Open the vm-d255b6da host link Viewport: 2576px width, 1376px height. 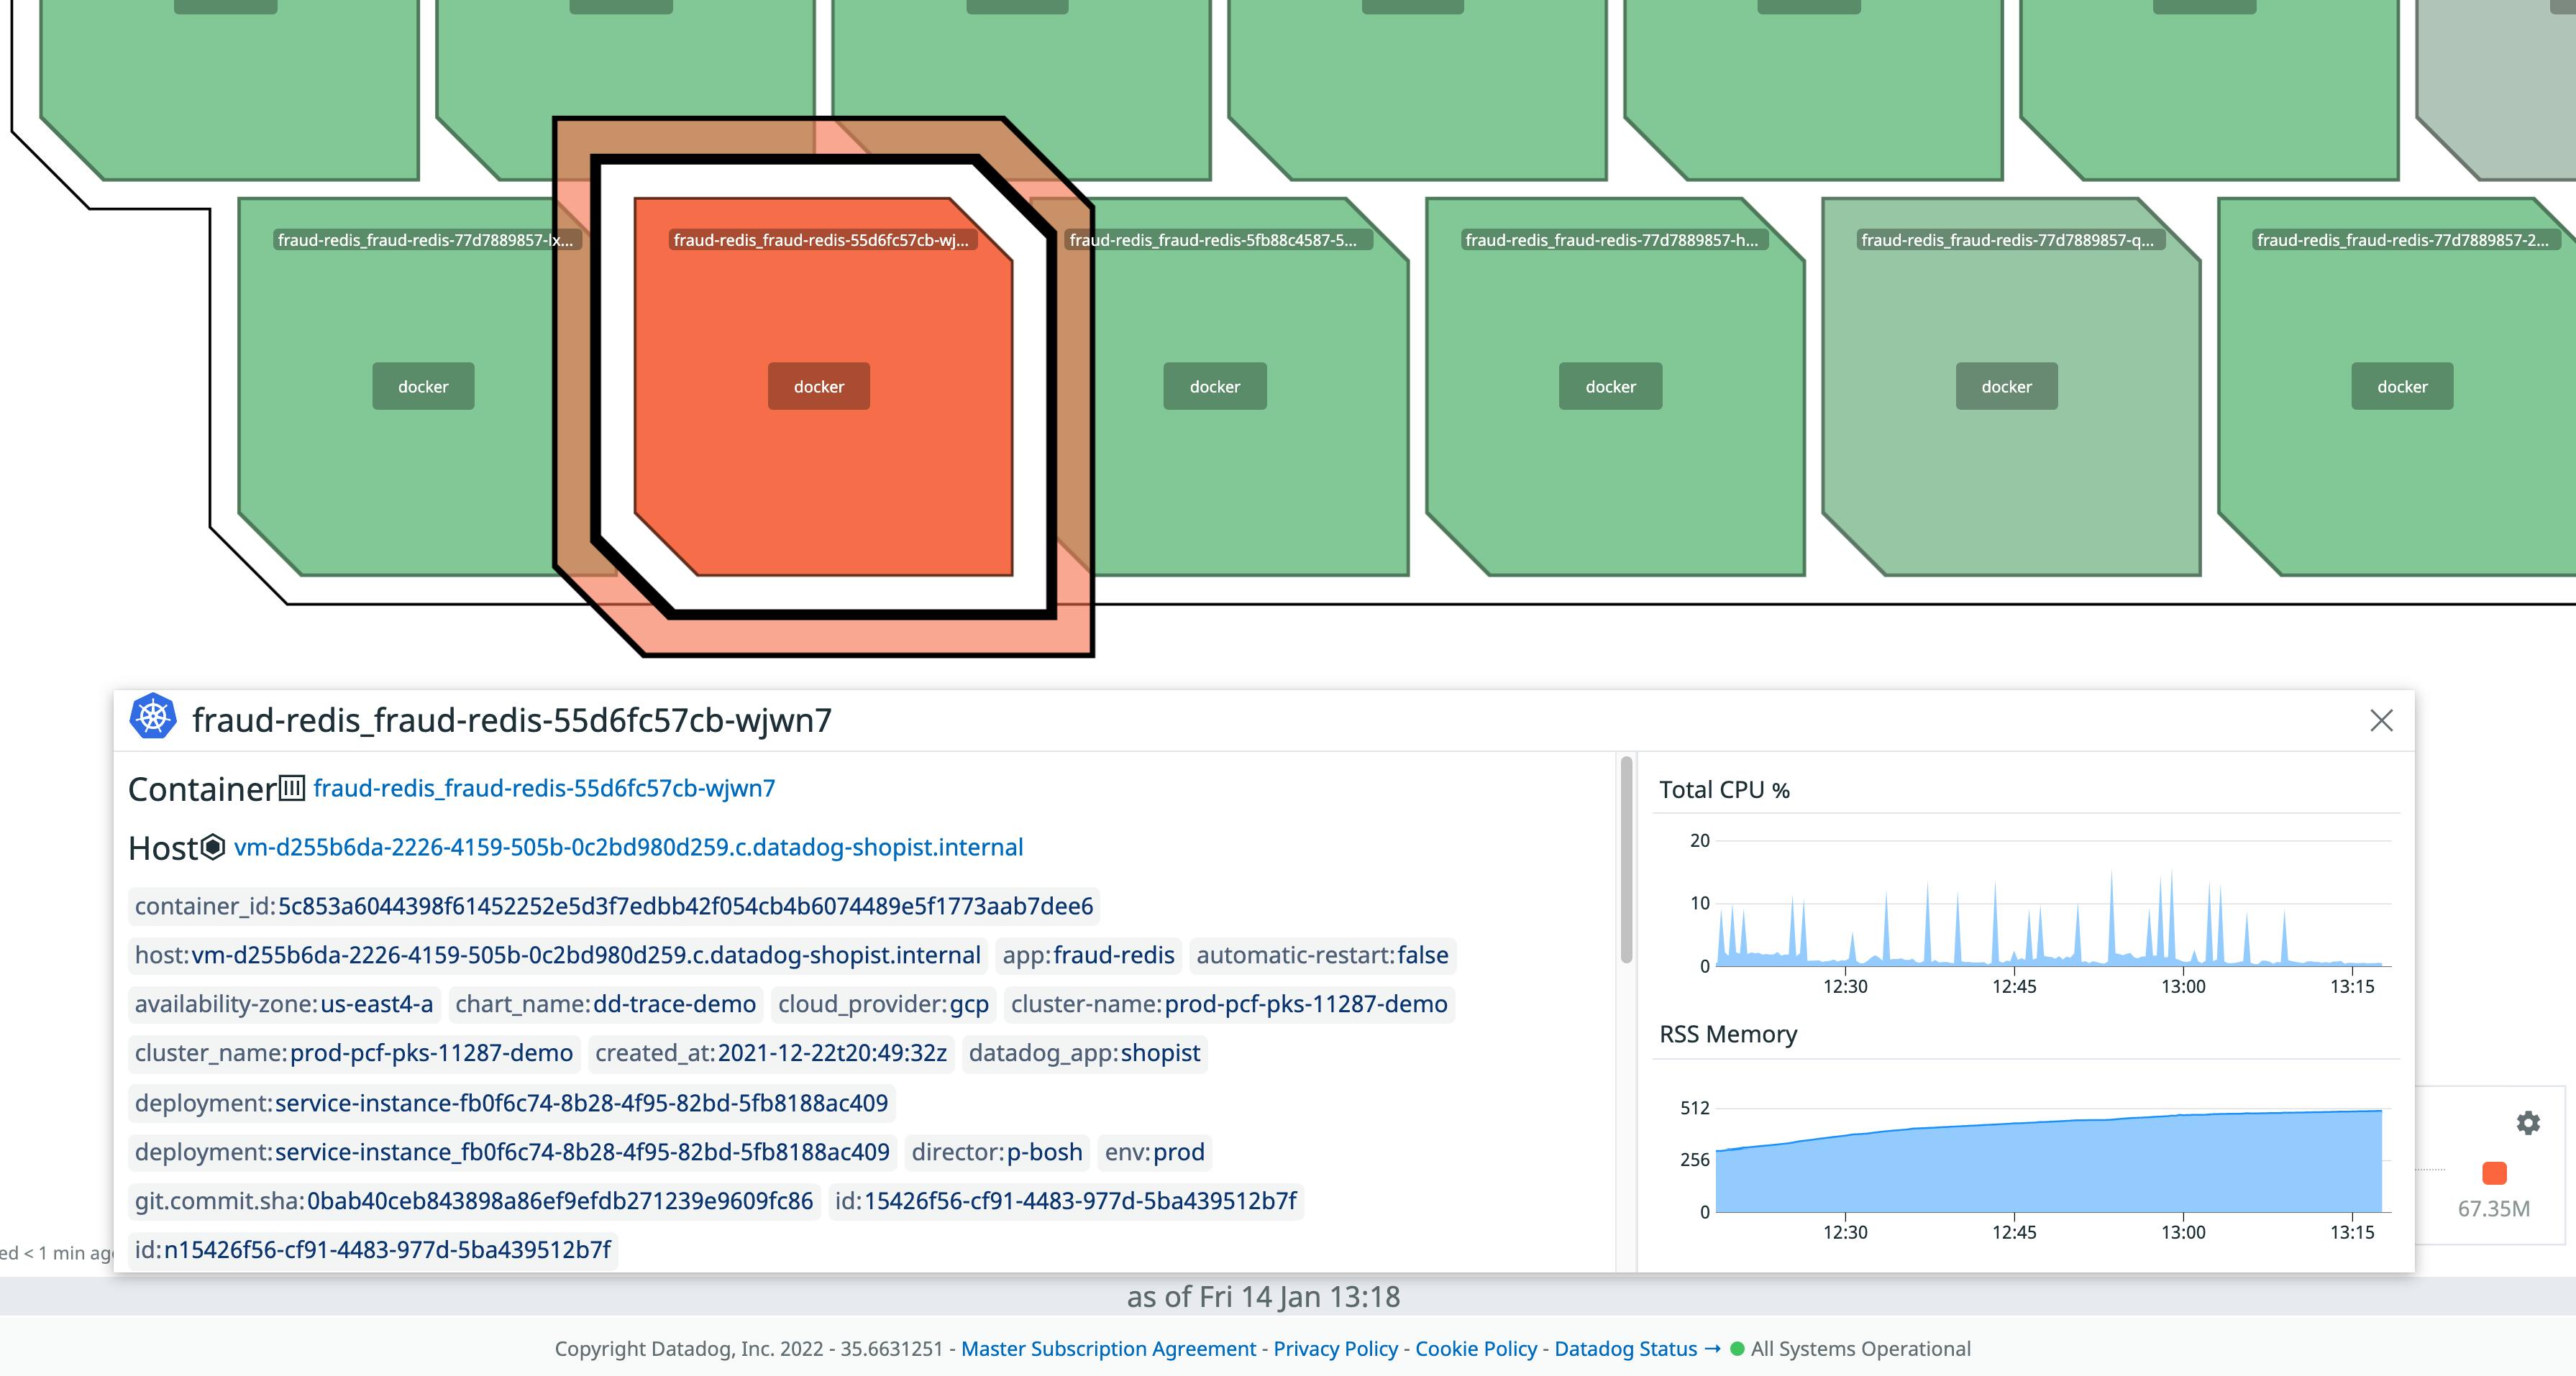click(628, 847)
